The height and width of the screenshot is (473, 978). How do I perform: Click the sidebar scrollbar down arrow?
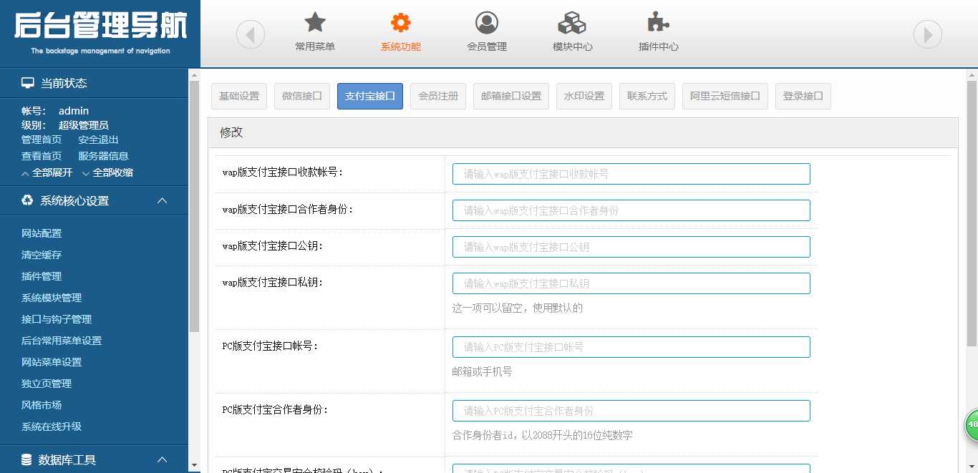pyautogui.click(x=194, y=467)
